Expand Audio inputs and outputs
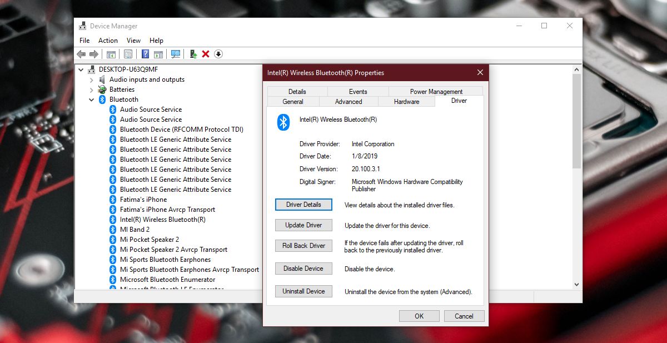667x343 pixels. coord(91,79)
